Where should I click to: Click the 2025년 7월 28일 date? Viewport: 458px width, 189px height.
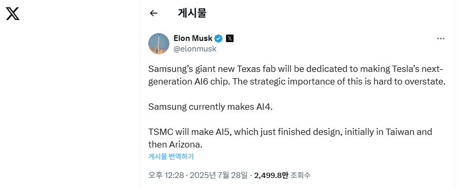[x=219, y=175]
